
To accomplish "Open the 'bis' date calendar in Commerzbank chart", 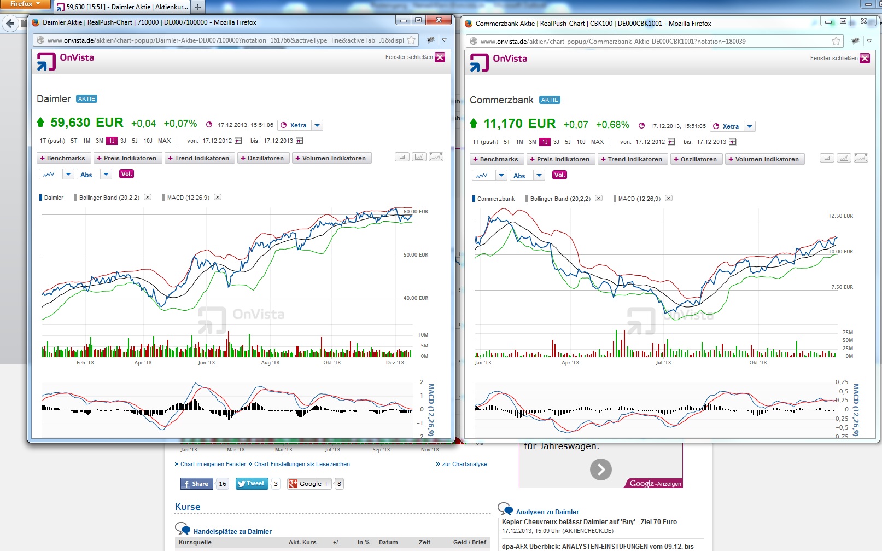I will tap(733, 142).
